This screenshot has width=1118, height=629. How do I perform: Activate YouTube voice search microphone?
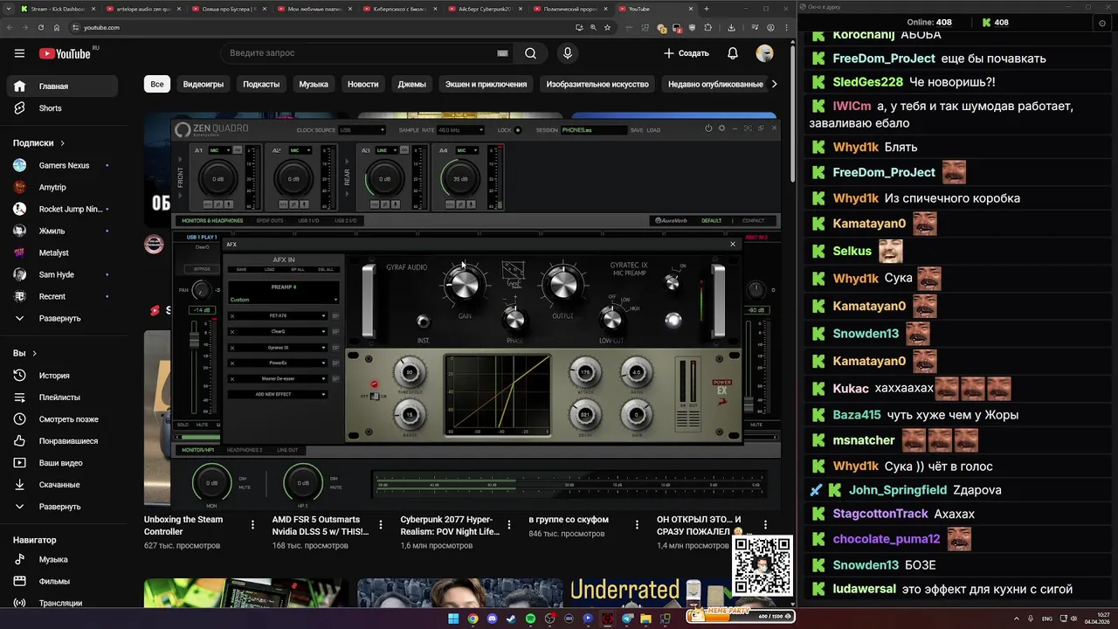(x=568, y=53)
